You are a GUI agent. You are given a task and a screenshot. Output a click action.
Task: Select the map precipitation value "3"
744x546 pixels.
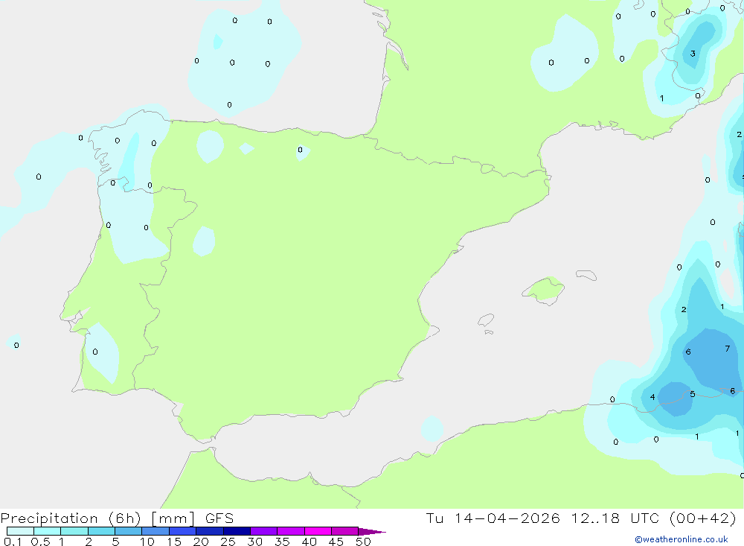coord(693,54)
